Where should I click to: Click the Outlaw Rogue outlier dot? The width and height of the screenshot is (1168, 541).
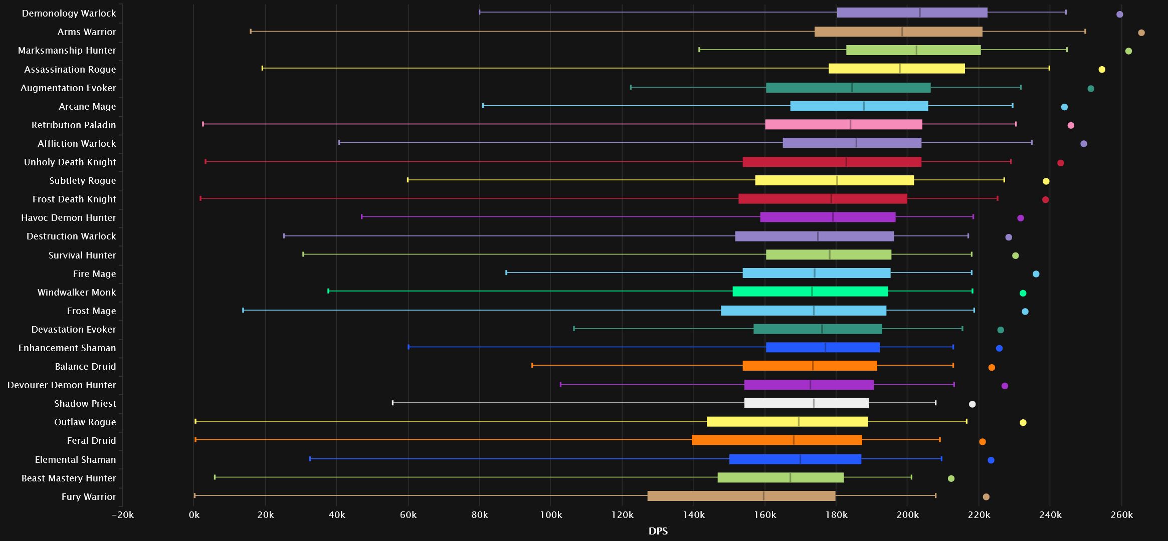point(1023,423)
